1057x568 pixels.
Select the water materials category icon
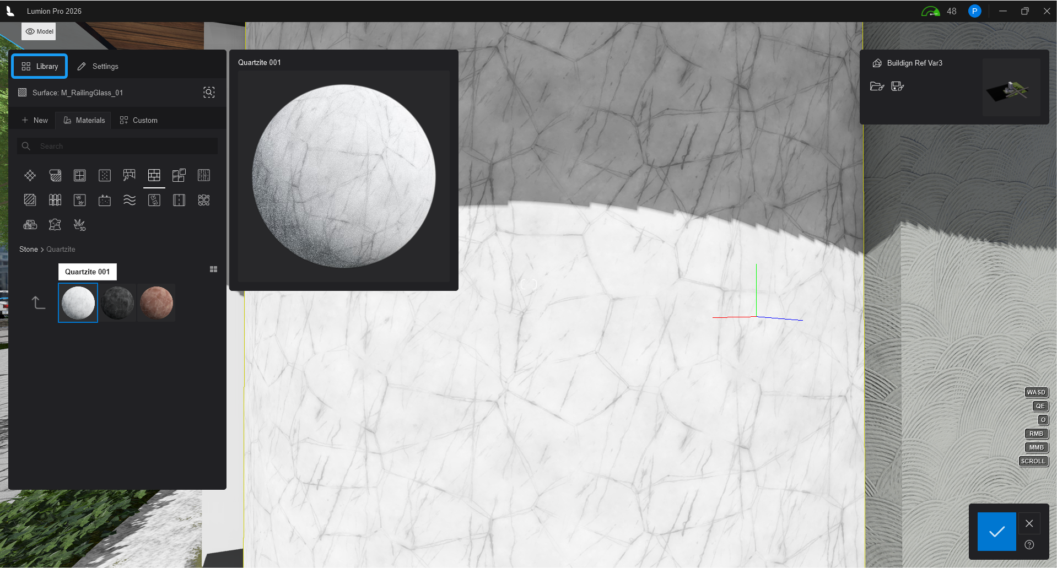click(x=130, y=200)
